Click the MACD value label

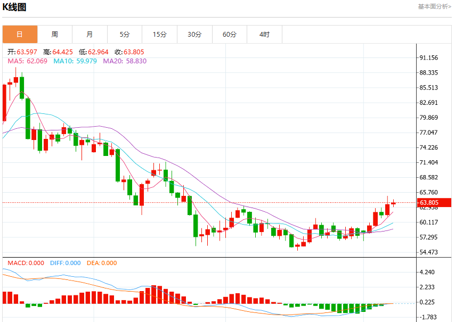point(26,263)
